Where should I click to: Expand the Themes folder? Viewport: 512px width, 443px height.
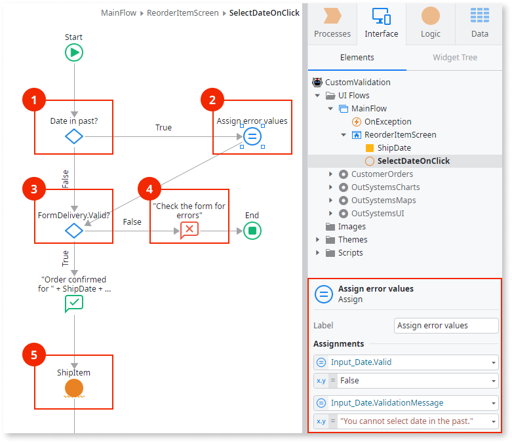click(319, 240)
